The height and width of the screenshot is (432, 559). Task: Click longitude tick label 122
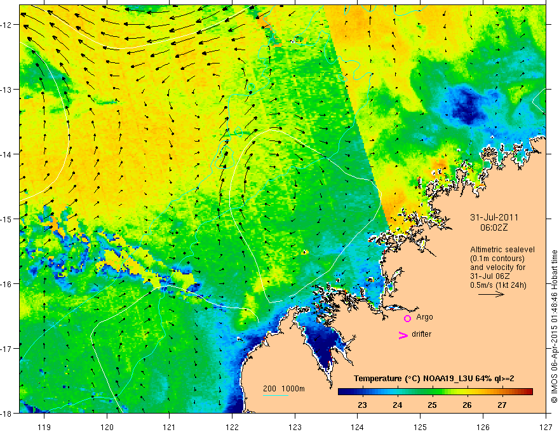pyautogui.click(x=232, y=427)
